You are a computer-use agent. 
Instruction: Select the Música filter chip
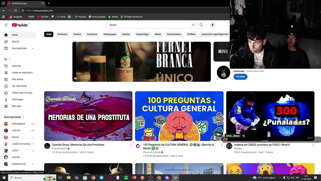126,34
